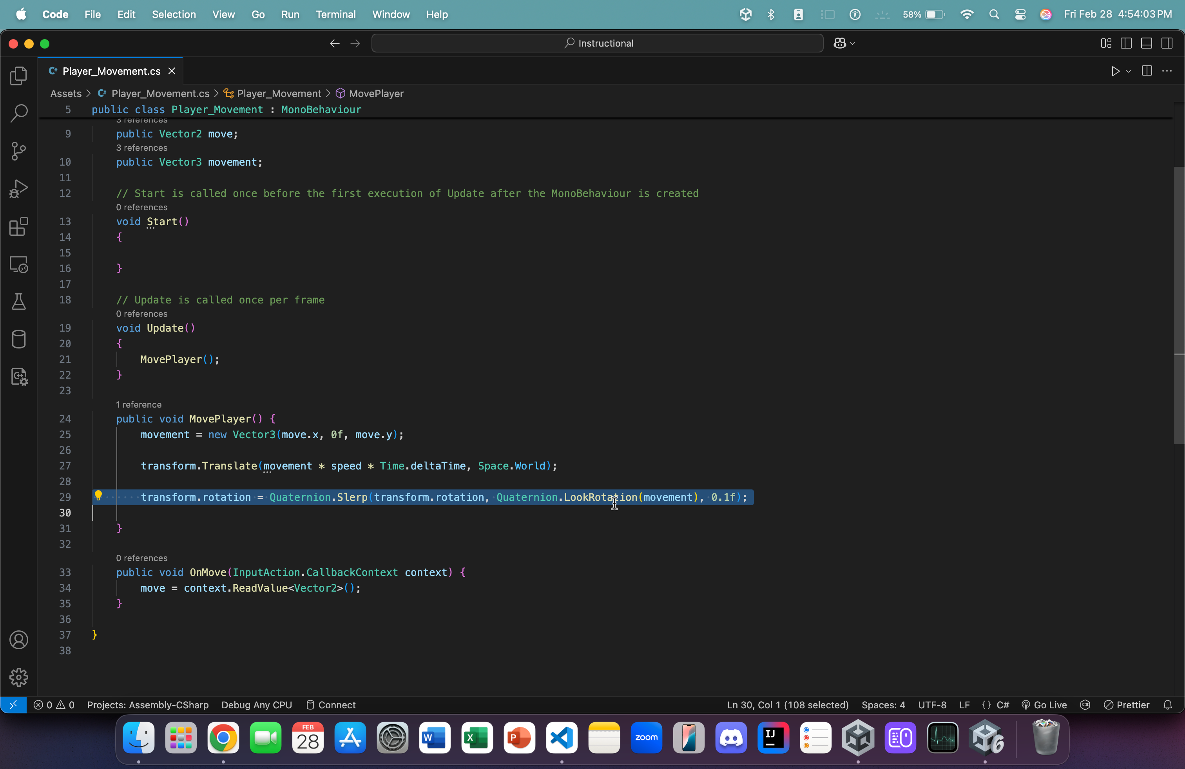The height and width of the screenshot is (769, 1185).
Task: Open the Run and Debug view
Action: (18, 188)
